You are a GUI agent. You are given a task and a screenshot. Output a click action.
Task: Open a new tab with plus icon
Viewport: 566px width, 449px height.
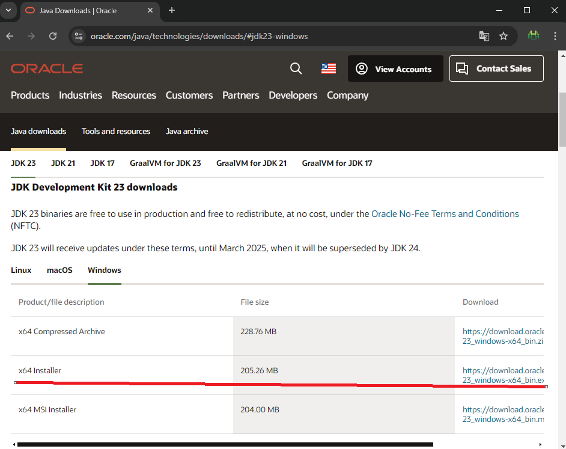point(172,10)
